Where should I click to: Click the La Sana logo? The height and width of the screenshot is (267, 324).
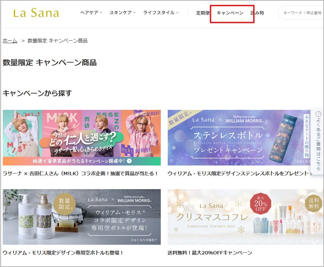[36, 13]
